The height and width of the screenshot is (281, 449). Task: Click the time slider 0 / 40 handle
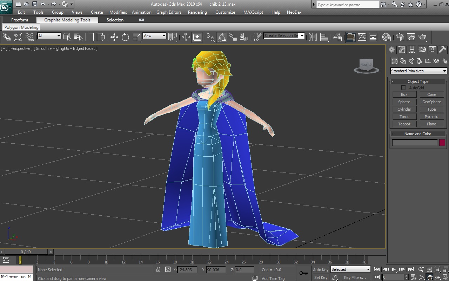click(26, 251)
